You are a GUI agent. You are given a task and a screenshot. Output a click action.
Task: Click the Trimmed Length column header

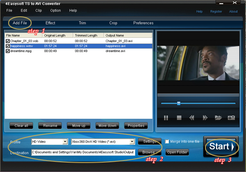click(x=88, y=35)
